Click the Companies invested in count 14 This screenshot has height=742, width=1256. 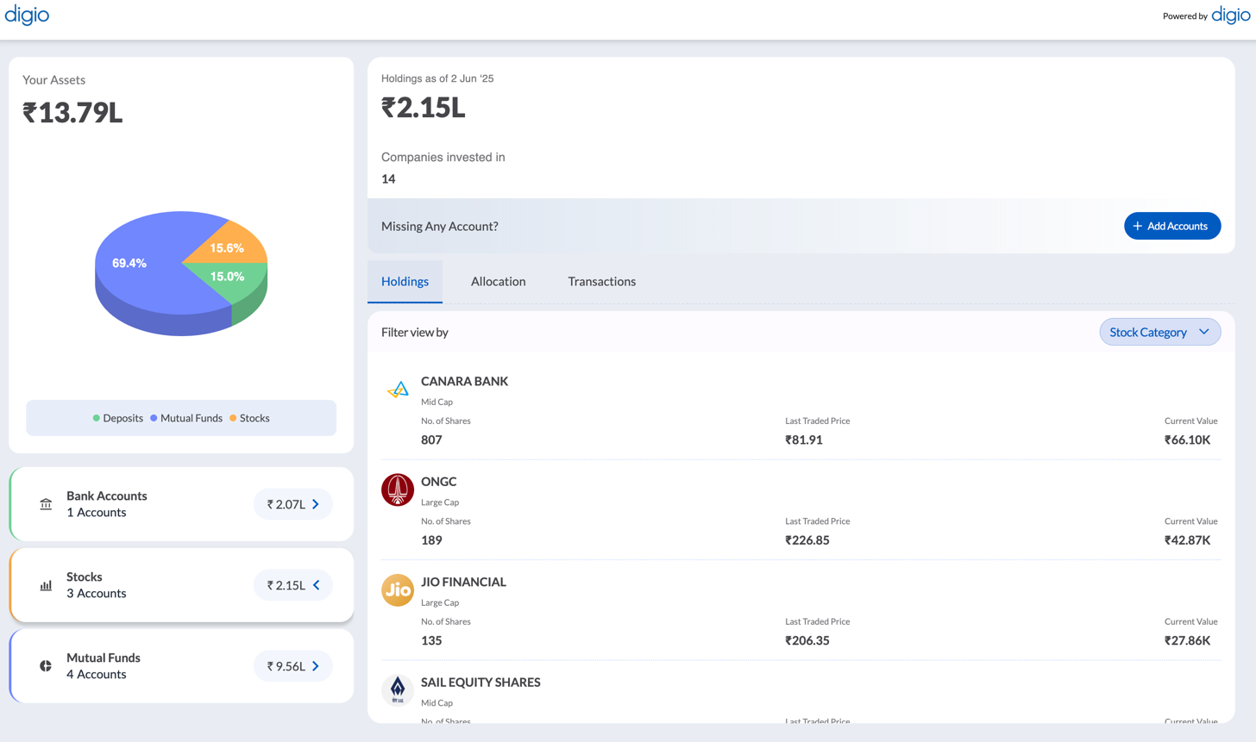pos(388,179)
